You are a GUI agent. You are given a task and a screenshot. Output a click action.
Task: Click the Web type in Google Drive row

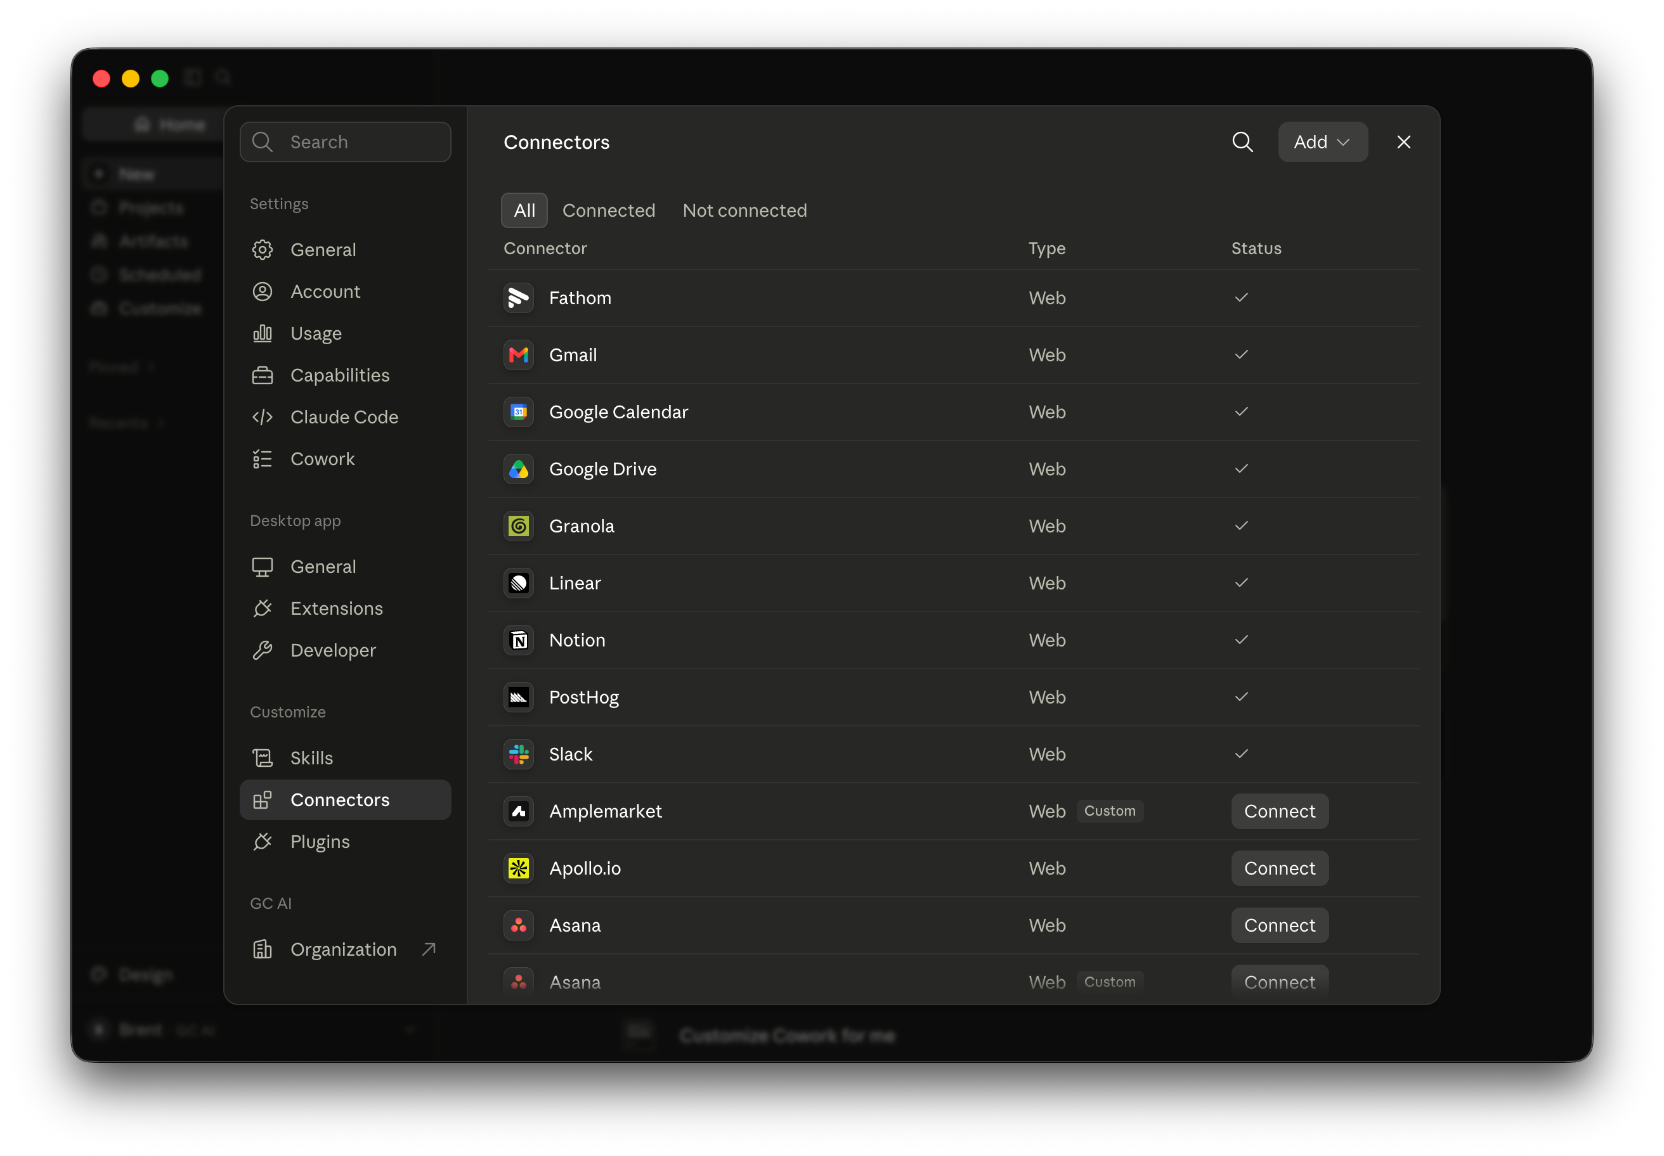[1046, 470]
